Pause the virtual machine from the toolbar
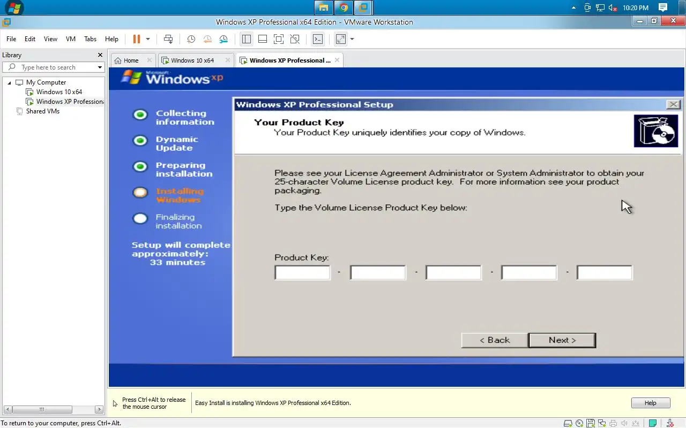This screenshot has width=686, height=428. pos(136,39)
